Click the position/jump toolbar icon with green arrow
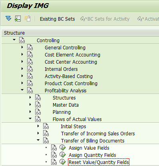 (x=18, y=19)
